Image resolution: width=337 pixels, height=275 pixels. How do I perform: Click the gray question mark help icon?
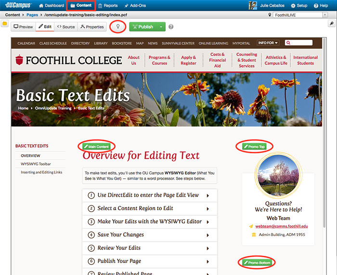(171, 27)
